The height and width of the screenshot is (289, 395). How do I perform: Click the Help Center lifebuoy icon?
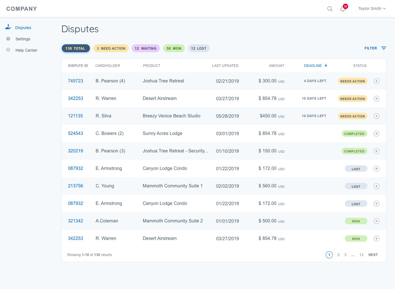(x=8, y=50)
